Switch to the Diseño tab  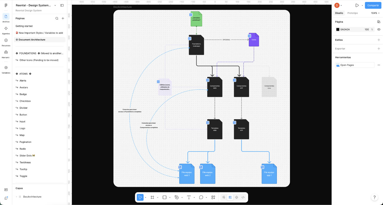[x=339, y=13]
